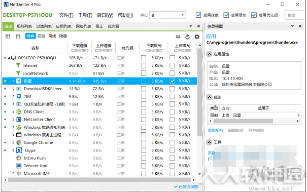Expand the DownloadSDKServer tree row

(13, 89)
